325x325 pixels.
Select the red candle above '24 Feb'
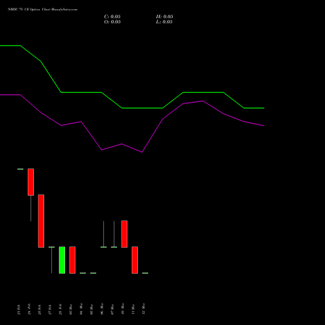click(31, 182)
